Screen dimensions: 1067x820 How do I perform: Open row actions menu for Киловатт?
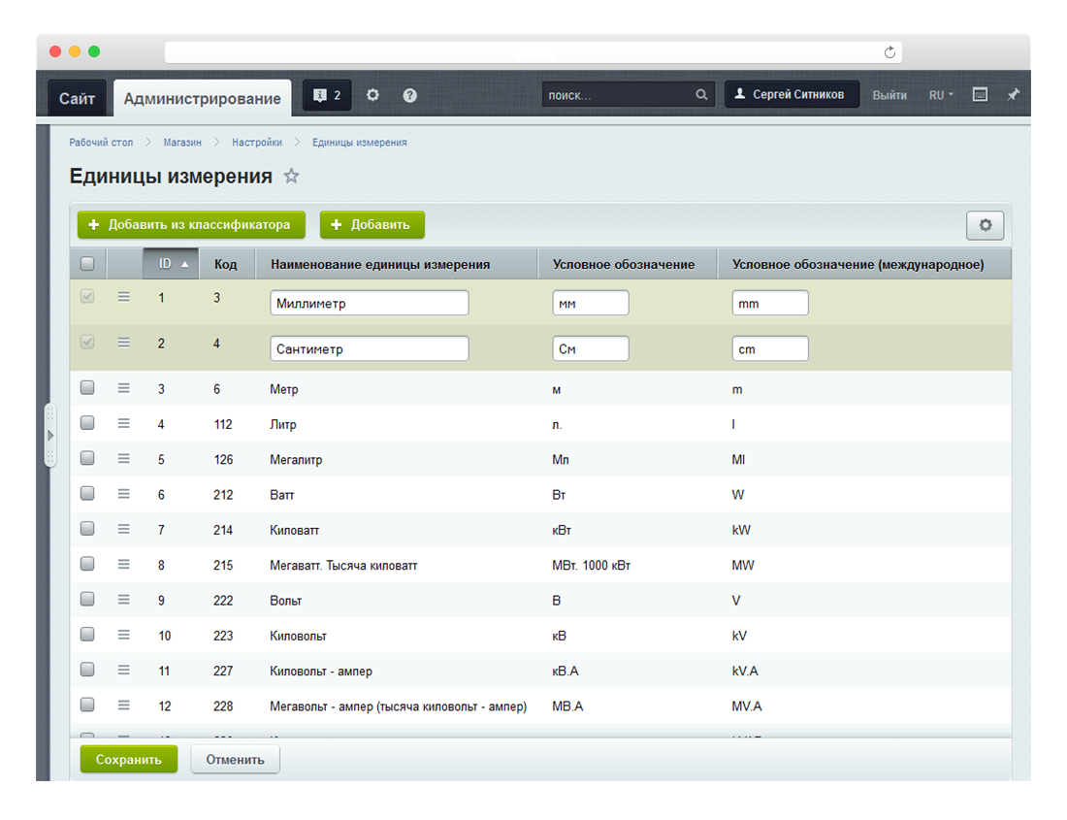pos(123,529)
